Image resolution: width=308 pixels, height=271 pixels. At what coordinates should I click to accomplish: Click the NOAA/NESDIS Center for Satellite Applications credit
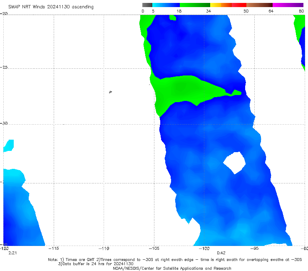click(x=172, y=268)
